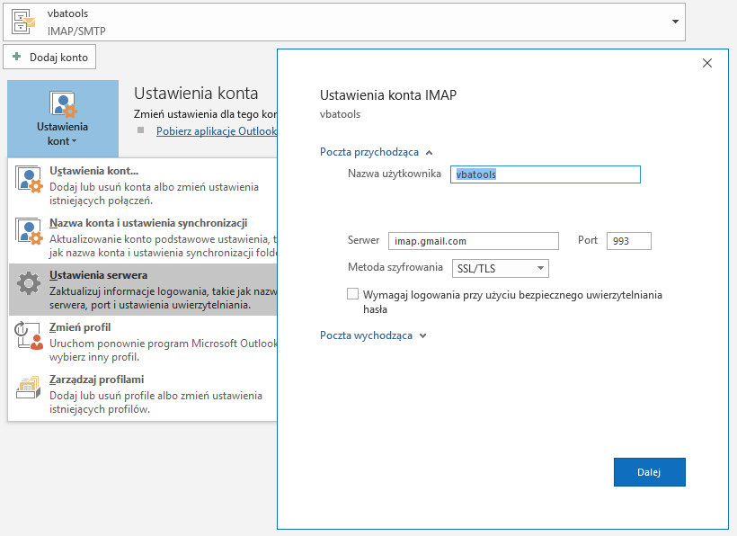The width and height of the screenshot is (737, 536).
Task: Open the Metoda szyfrowania SSL/TLS dropdown
Action: 500,269
